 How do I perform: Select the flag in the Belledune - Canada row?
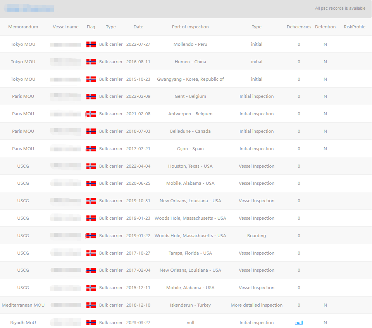pos(91,131)
